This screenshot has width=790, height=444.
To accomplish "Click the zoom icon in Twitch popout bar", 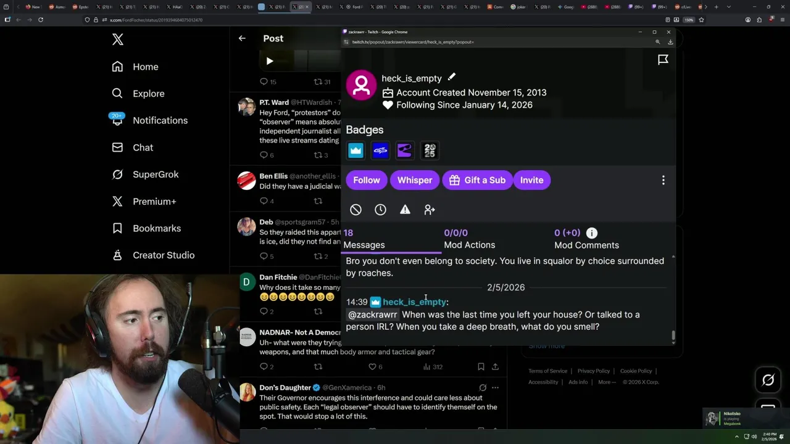I will pyautogui.click(x=657, y=42).
